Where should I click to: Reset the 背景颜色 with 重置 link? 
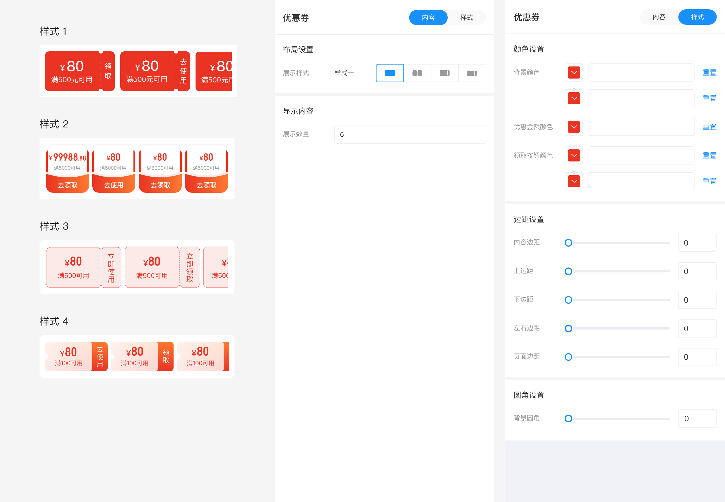click(709, 73)
